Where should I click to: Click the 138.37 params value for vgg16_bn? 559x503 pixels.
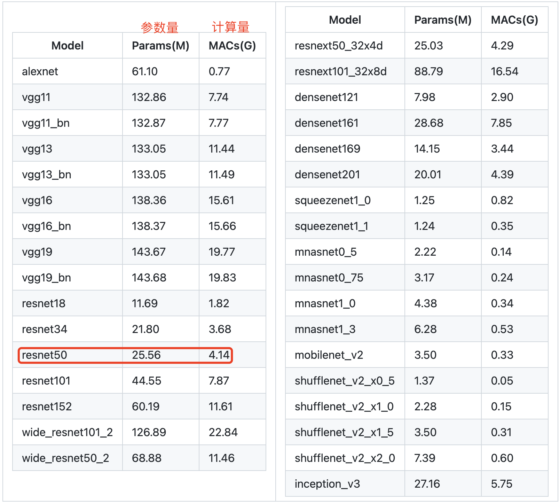click(x=149, y=226)
